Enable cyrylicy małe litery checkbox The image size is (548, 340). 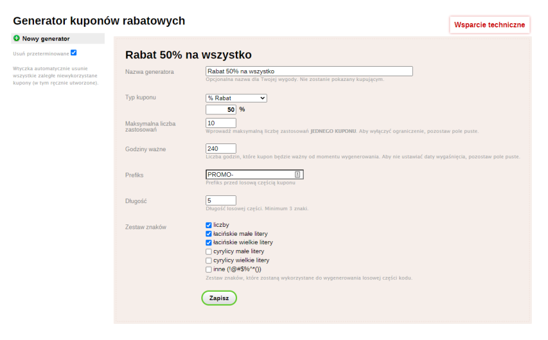[x=208, y=252]
